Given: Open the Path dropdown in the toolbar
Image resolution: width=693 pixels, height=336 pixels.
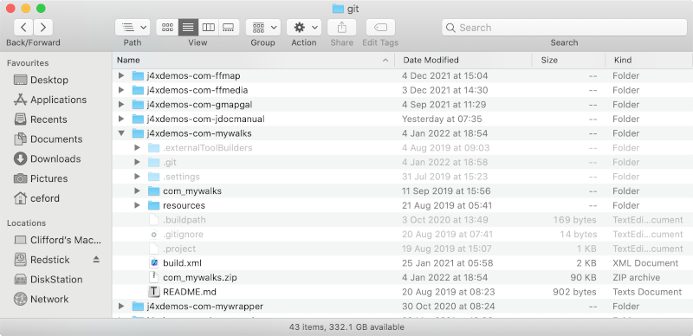Looking at the screenshot, I should (x=133, y=28).
